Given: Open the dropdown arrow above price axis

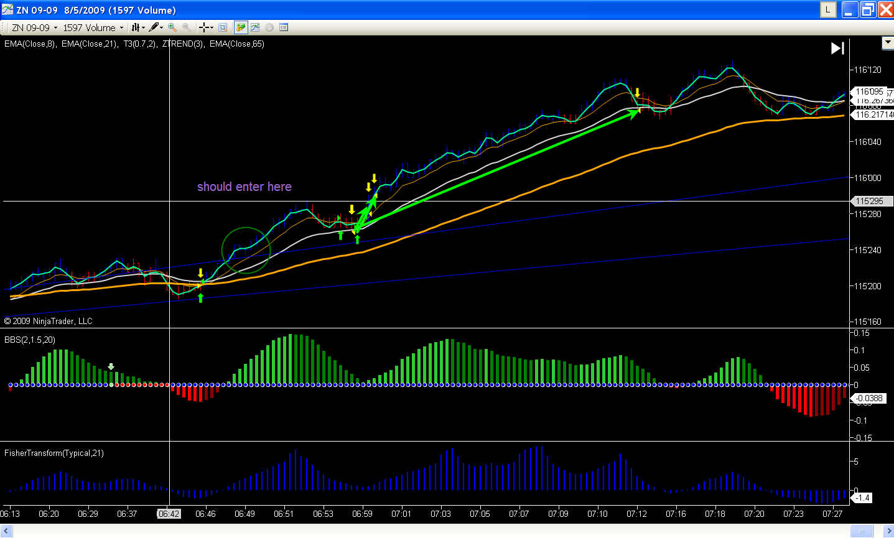Looking at the screenshot, I should 888,43.
